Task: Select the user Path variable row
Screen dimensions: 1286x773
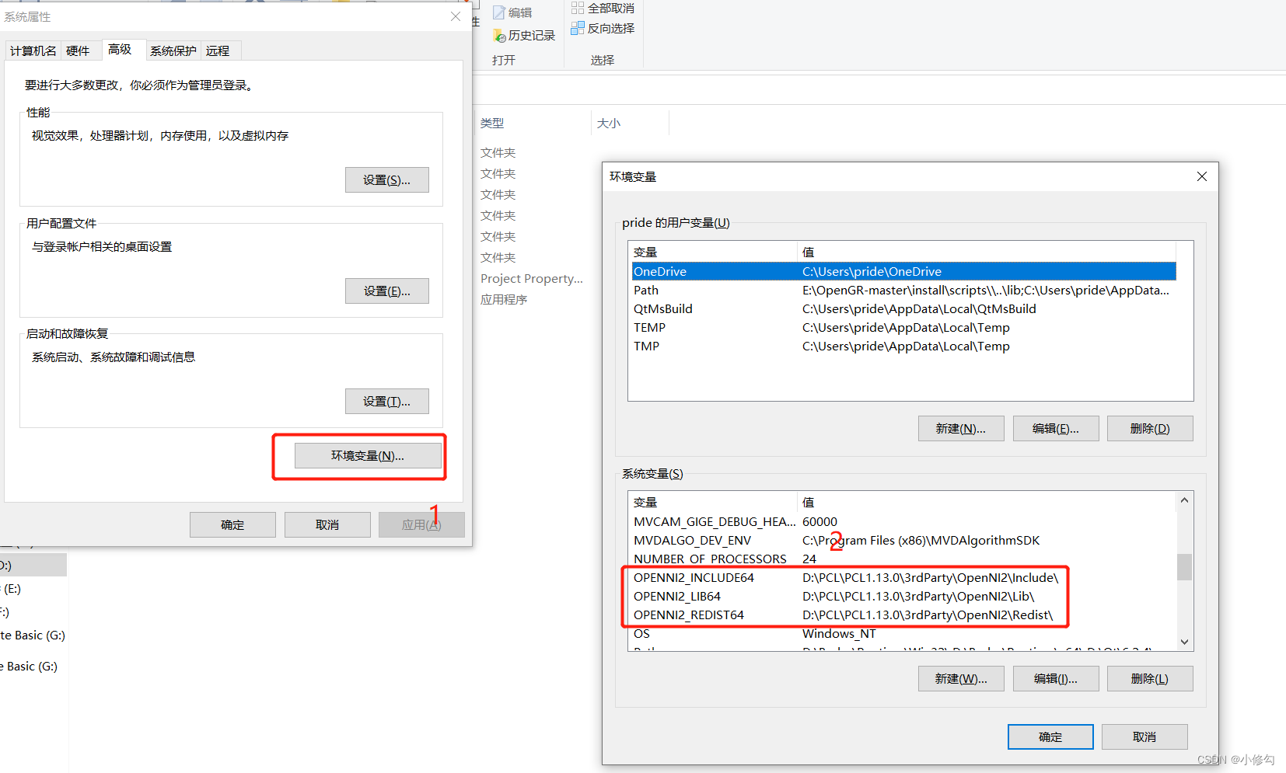Action: click(x=903, y=290)
